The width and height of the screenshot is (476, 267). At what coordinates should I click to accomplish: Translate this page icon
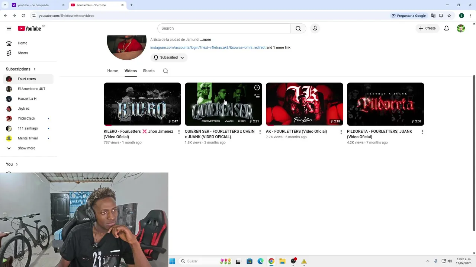click(x=433, y=16)
